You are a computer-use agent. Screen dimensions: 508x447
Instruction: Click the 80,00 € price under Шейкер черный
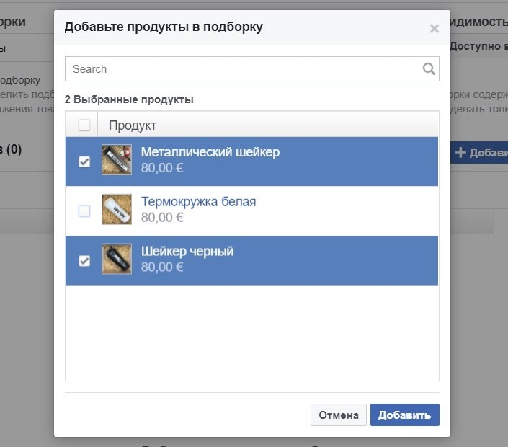[x=162, y=267]
